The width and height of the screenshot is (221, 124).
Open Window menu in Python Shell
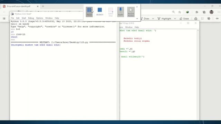click(x=49, y=18)
